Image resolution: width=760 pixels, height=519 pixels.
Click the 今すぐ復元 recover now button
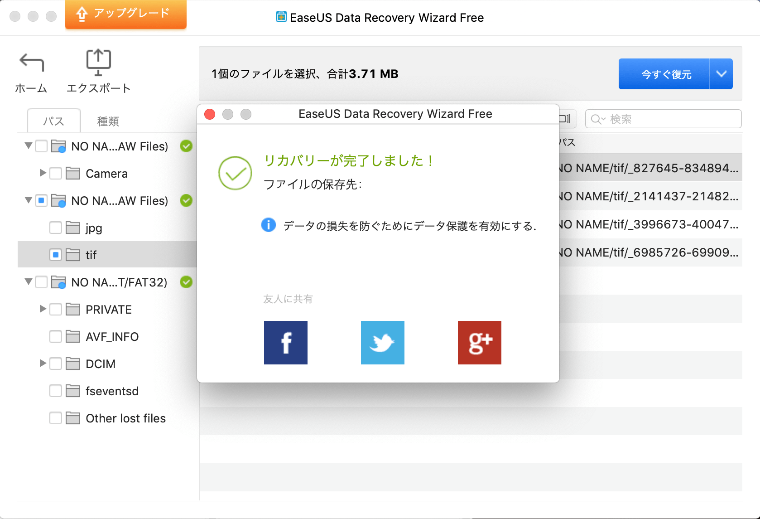click(664, 74)
